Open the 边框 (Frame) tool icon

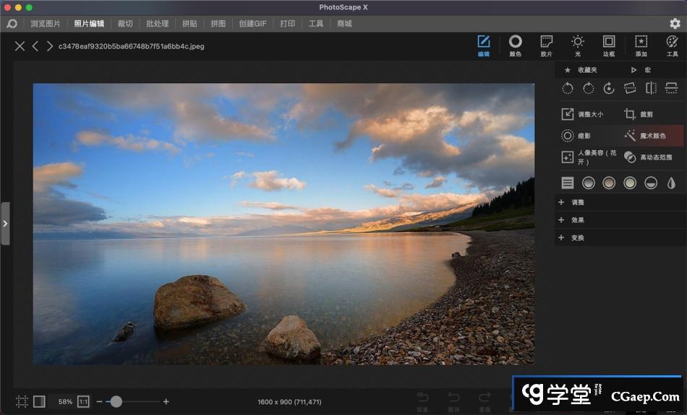[609, 45]
